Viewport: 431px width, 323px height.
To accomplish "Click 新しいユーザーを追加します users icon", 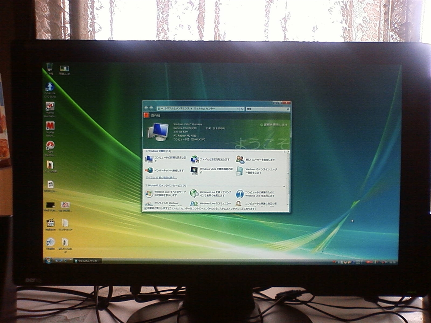I will coord(240,159).
